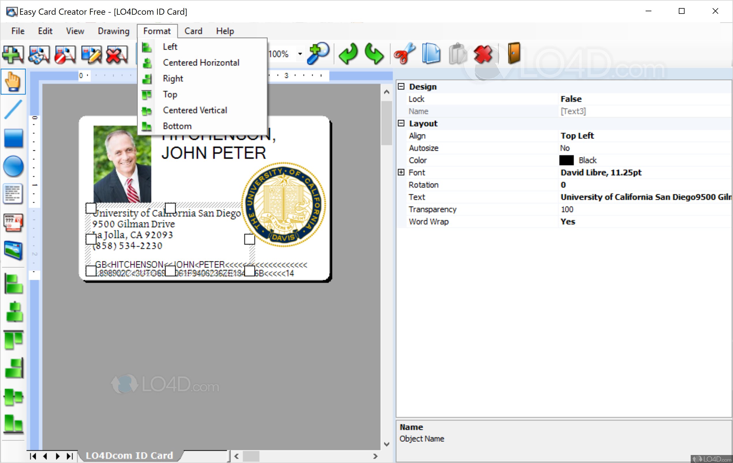Screen dimensions: 733x463
Task: Click center vertical icon in side toolbar
Action: click(13, 397)
